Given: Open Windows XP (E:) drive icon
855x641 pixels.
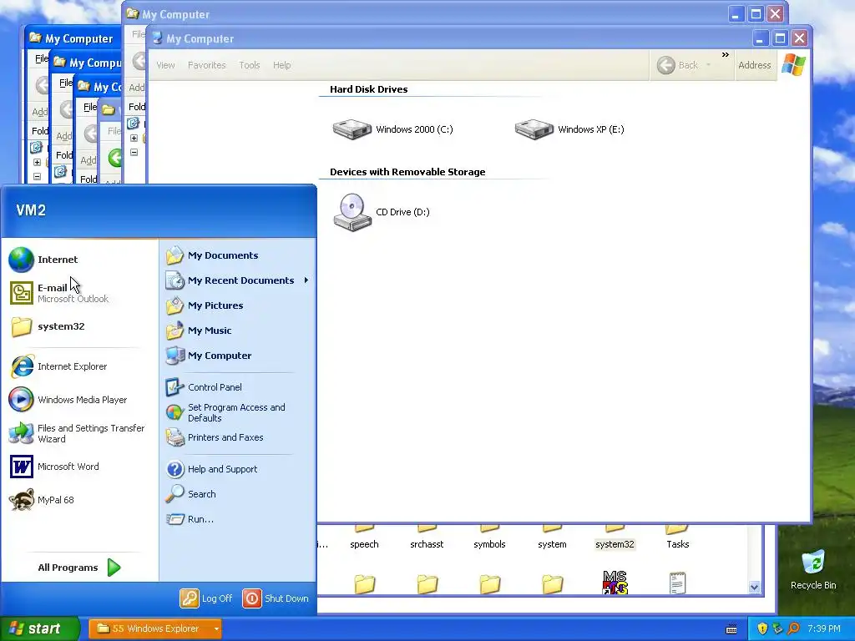Looking at the screenshot, I should tap(534, 129).
